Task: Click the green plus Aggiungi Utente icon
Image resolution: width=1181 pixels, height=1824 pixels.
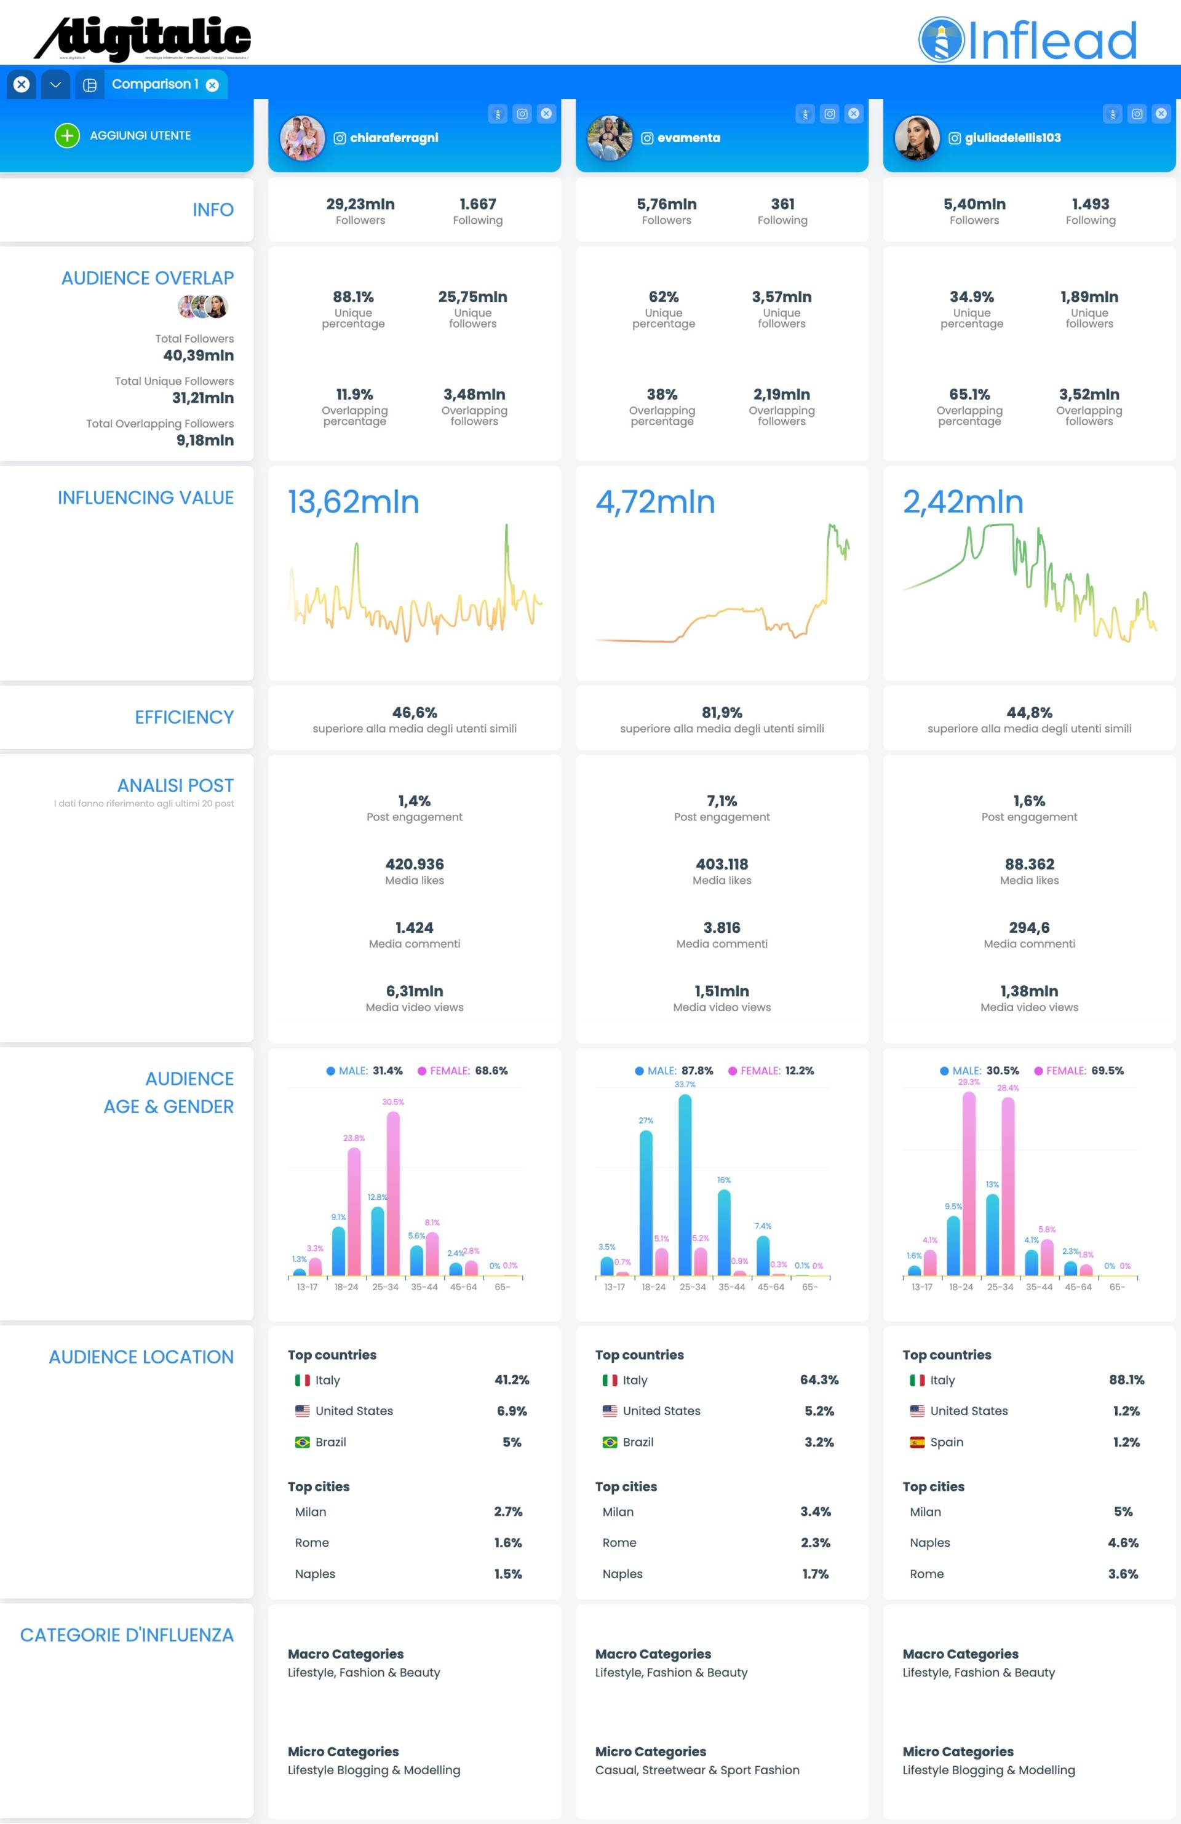Action: [68, 136]
